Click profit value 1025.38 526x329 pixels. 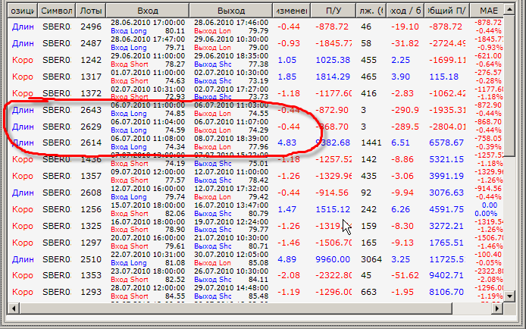click(333, 60)
